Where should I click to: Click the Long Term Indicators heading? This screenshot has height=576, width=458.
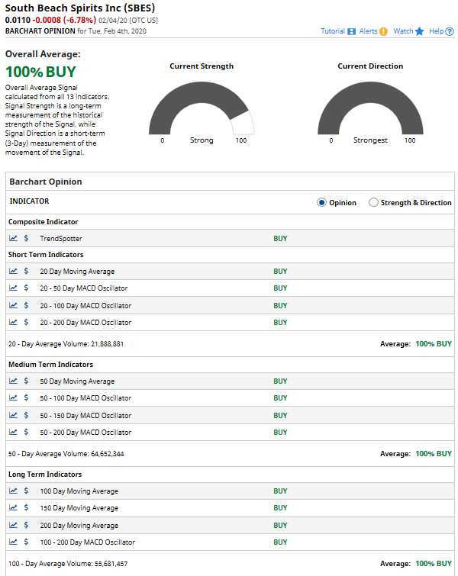pos(45,475)
